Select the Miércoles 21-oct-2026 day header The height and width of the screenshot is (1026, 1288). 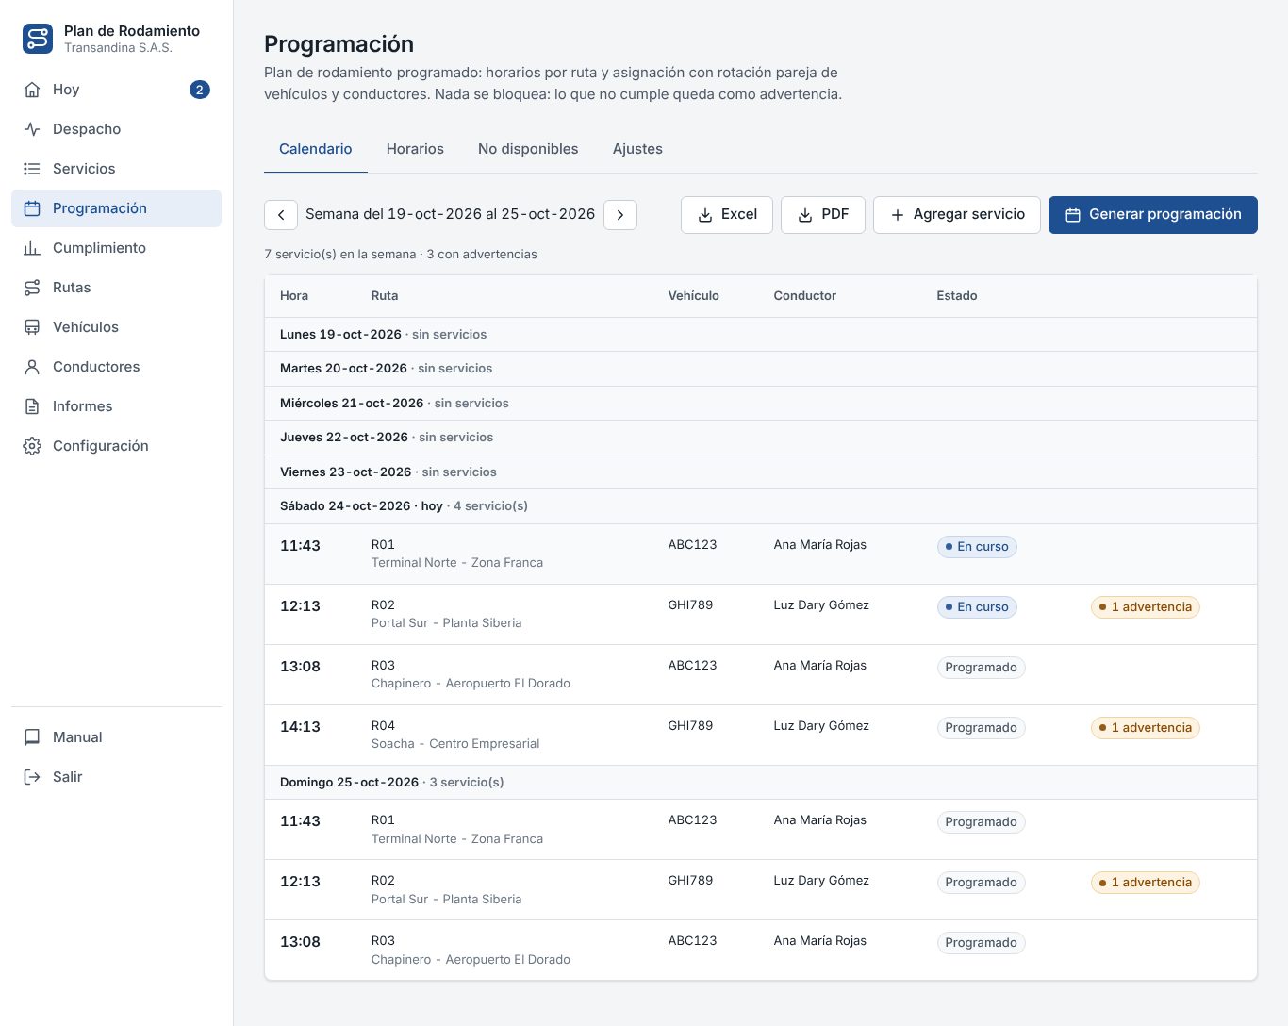[x=761, y=404]
